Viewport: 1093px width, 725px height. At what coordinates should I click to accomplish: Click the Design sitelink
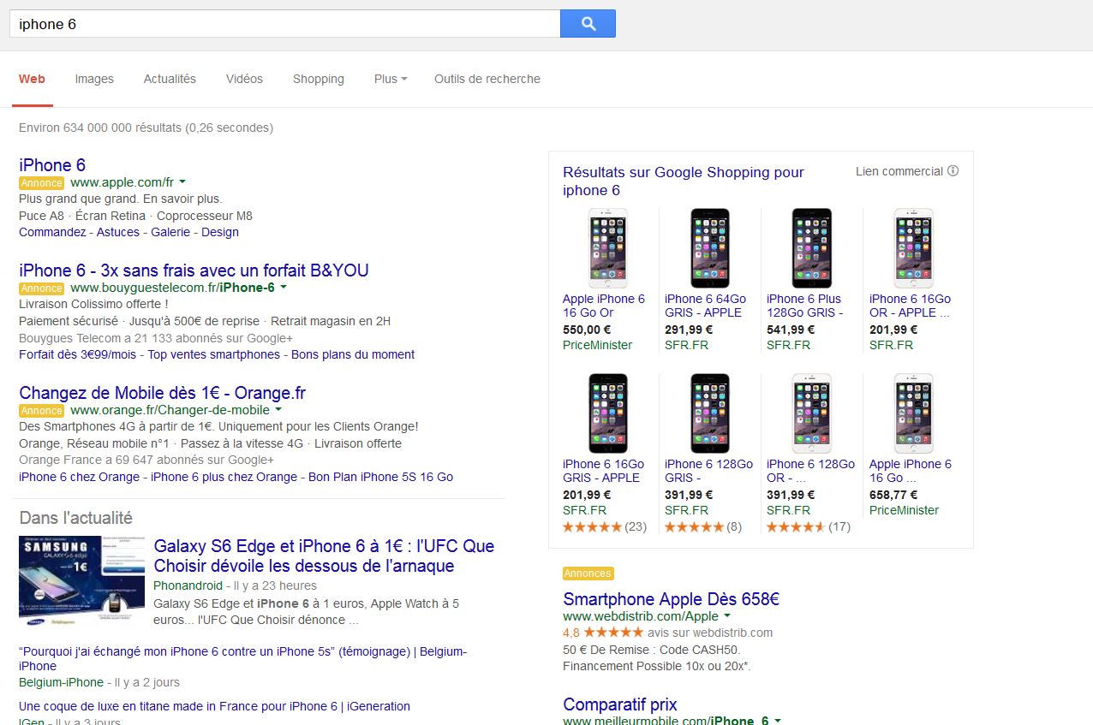coord(220,232)
